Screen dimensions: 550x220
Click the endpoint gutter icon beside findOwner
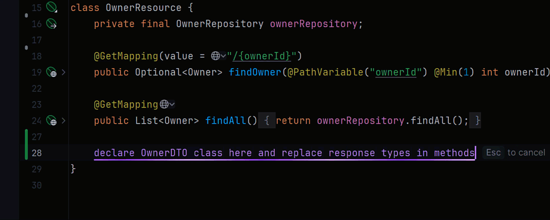[51, 72]
